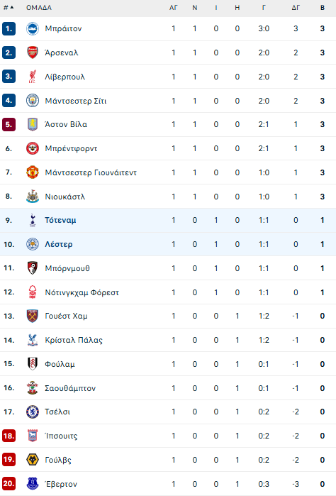Image resolution: width=336 pixels, height=496 pixels.
Task: Click the position 5 maroon badge
Action: point(9,124)
